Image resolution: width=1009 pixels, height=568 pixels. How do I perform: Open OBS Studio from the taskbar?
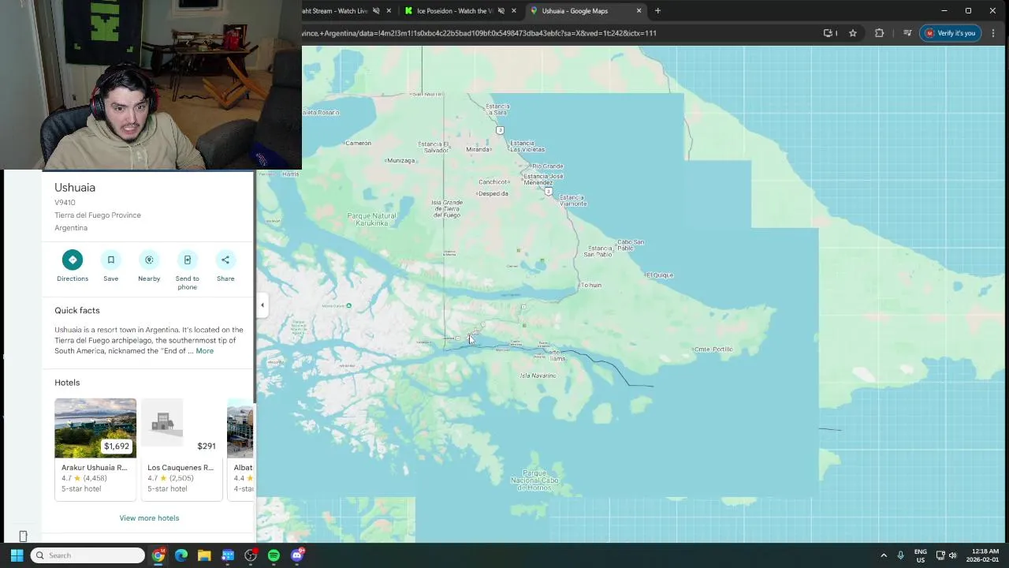[251, 555]
